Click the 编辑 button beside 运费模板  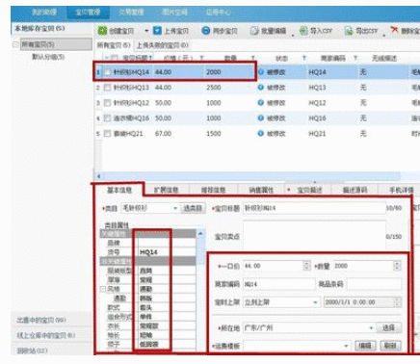click(x=365, y=346)
